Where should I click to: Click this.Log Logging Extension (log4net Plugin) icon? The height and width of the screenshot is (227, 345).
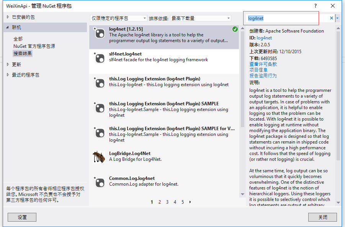pos(99,83)
